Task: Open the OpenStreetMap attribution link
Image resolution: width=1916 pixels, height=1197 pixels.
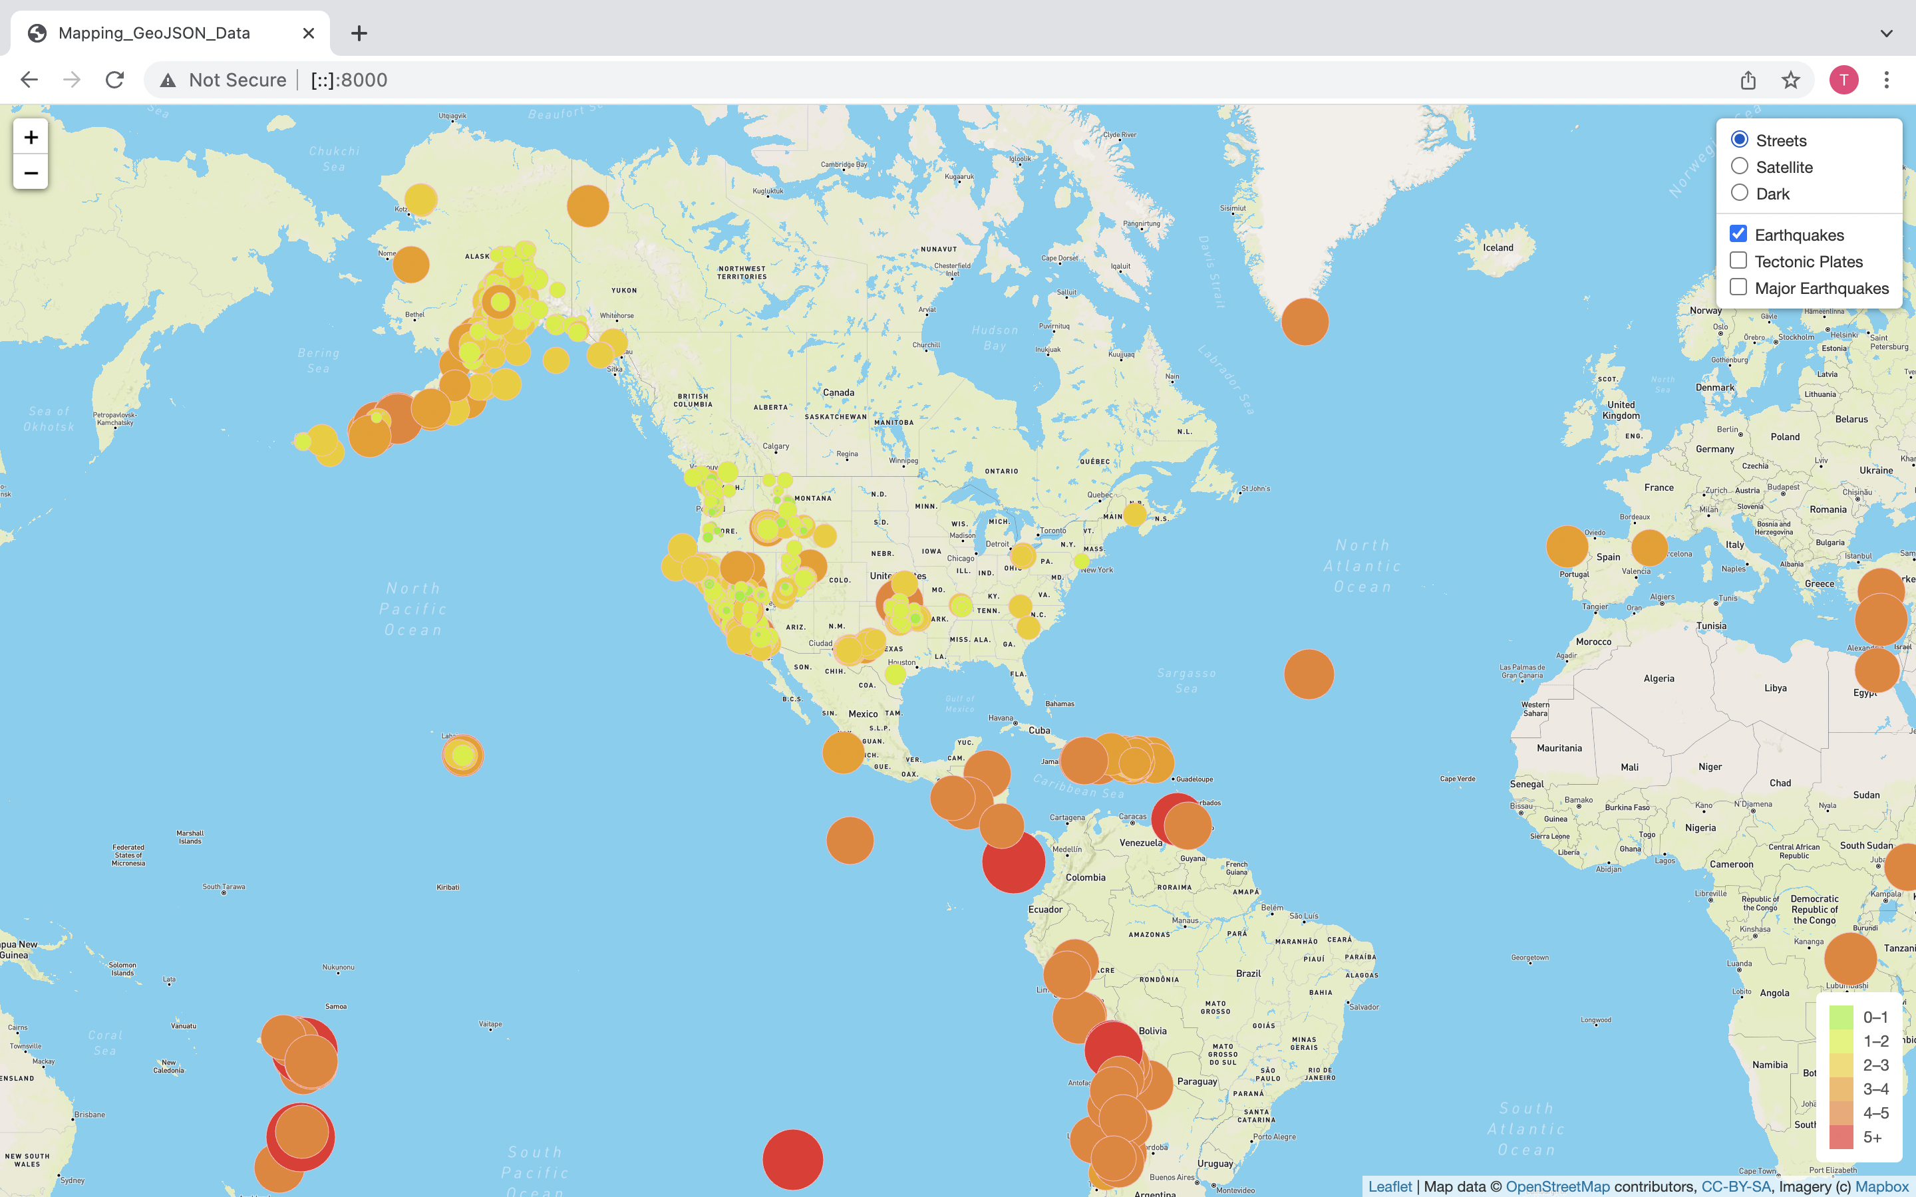Action: (x=1557, y=1186)
